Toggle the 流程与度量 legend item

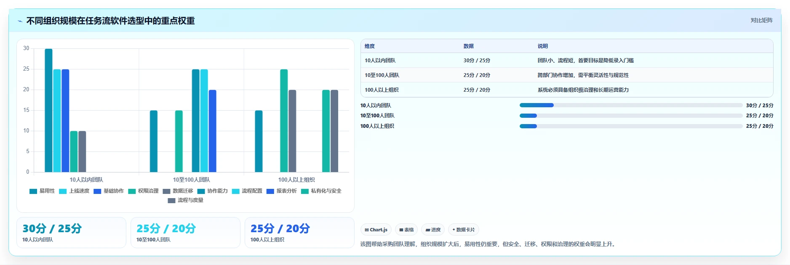(x=185, y=200)
